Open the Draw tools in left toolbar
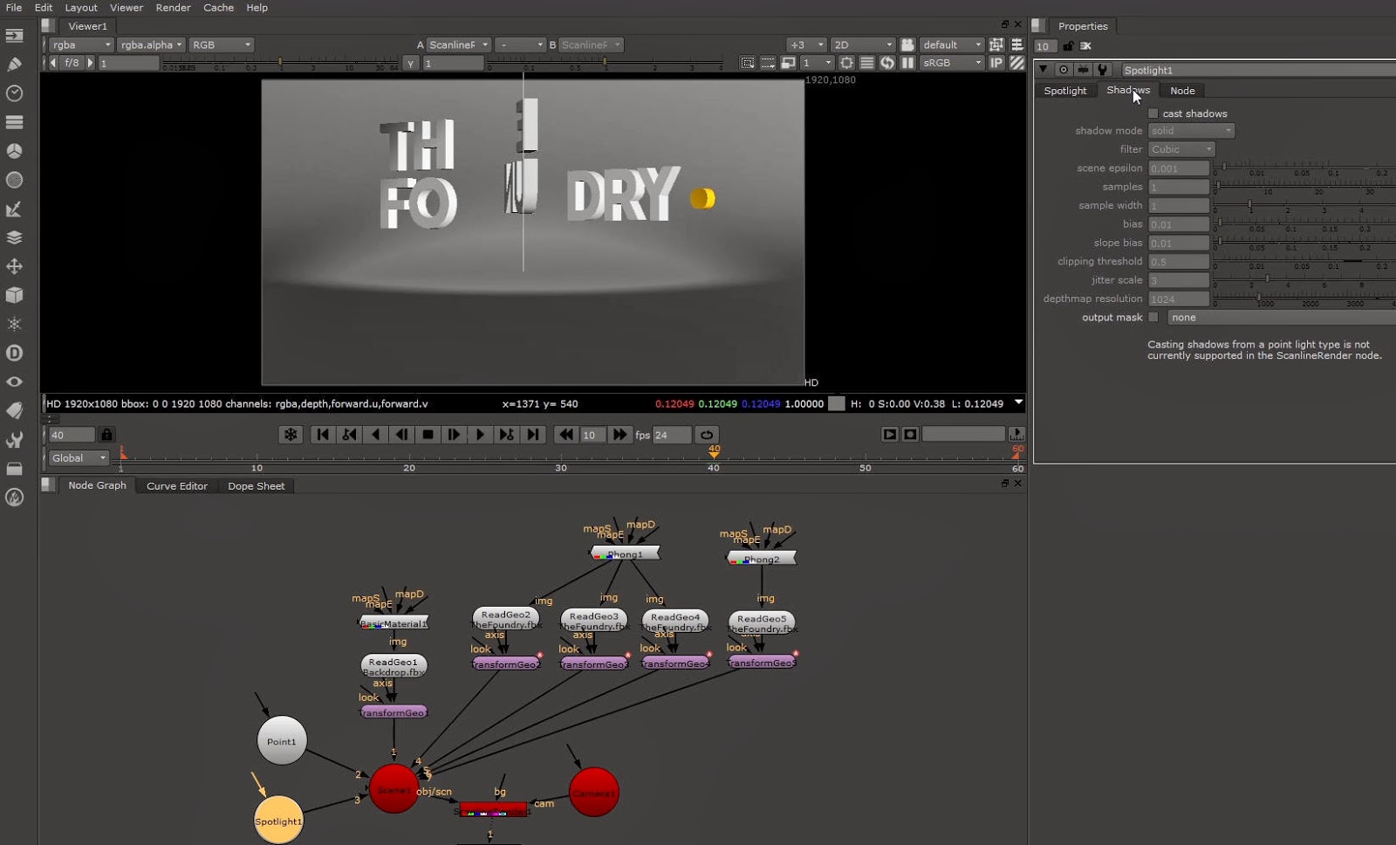This screenshot has height=845, width=1396. click(x=14, y=64)
